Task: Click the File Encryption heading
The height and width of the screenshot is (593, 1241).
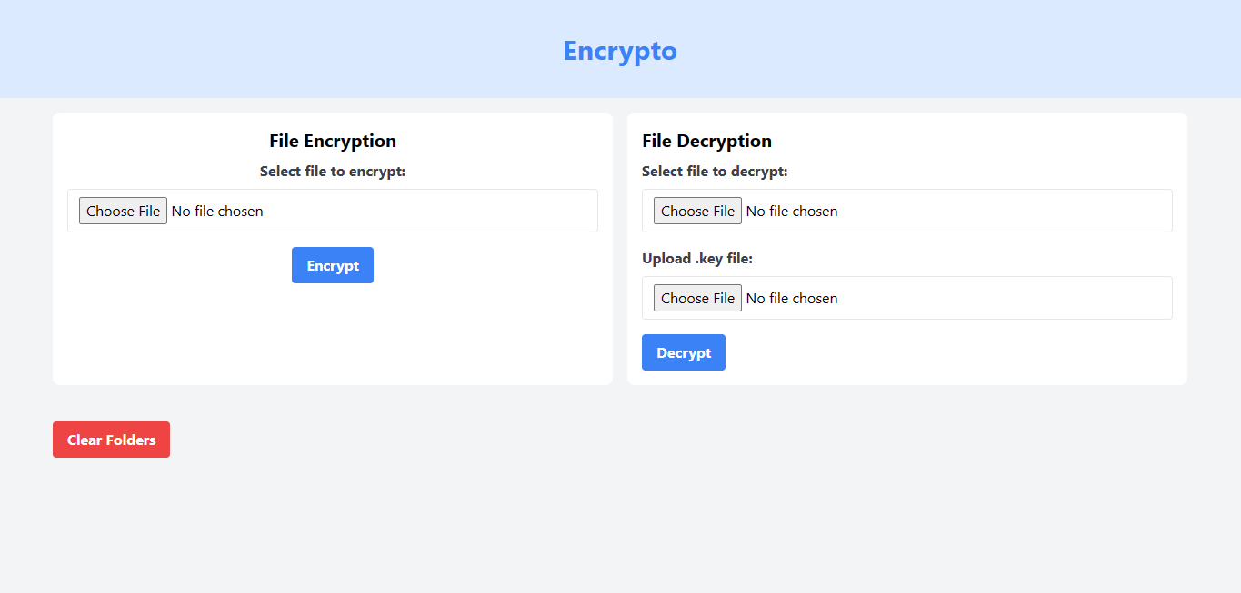Action: pyautogui.click(x=333, y=141)
